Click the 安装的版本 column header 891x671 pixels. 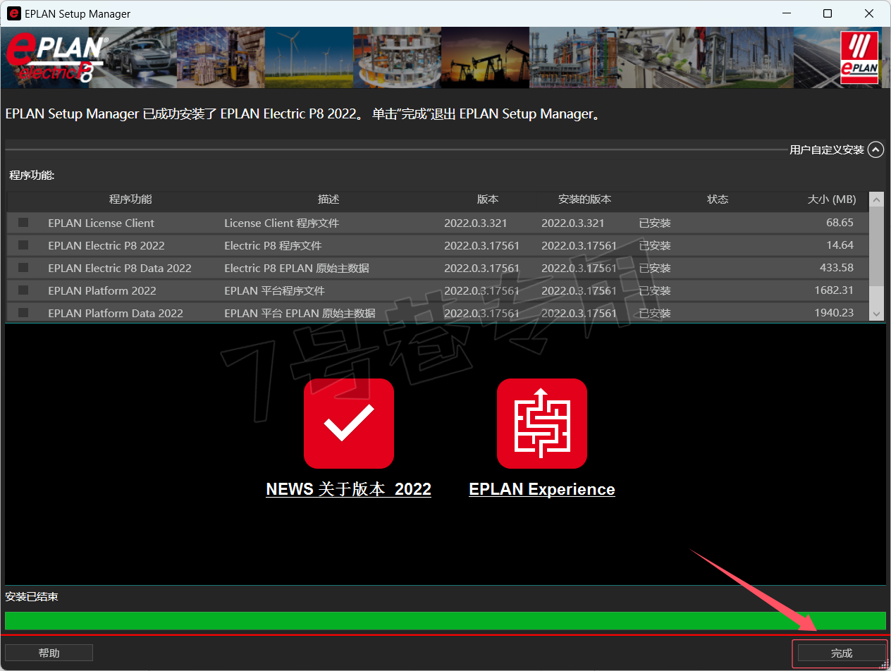coord(584,199)
